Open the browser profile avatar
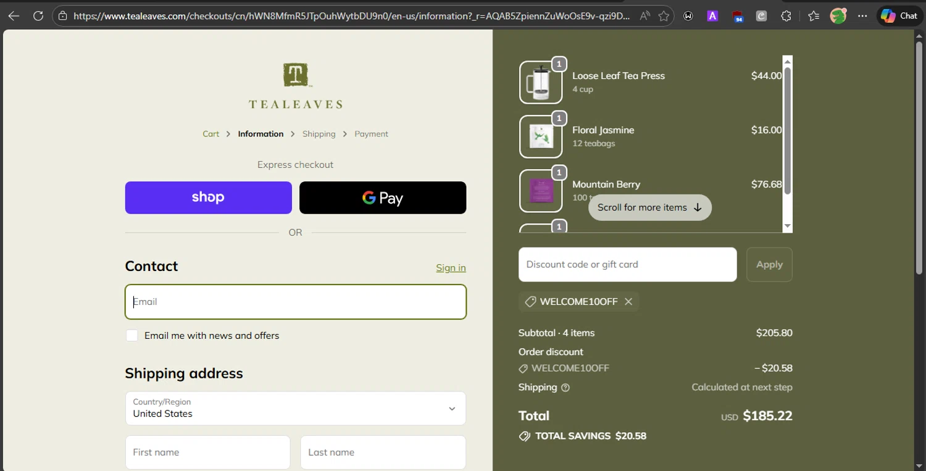The width and height of the screenshot is (926, 471). [838, 16]
